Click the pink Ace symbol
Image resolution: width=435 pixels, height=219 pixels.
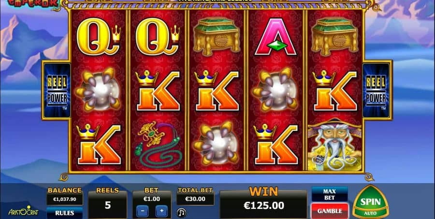[x=275, y=37]
